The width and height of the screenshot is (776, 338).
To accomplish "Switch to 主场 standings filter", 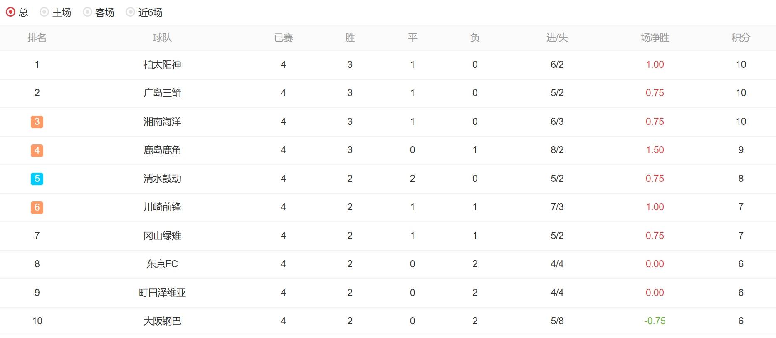I will (x=44, y=12).
